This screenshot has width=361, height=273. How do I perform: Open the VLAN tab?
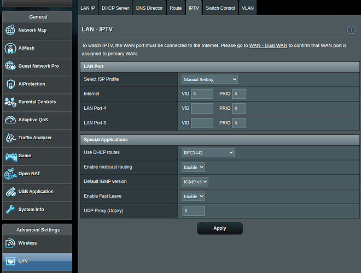click(248, 8)
